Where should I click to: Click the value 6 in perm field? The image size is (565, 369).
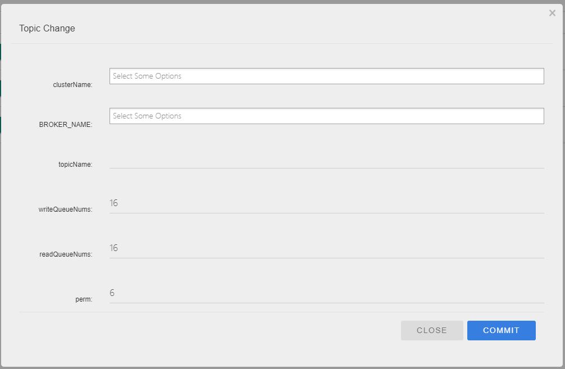(x=112, y=293)
